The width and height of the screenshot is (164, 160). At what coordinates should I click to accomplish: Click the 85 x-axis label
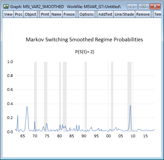coord(72,136)
